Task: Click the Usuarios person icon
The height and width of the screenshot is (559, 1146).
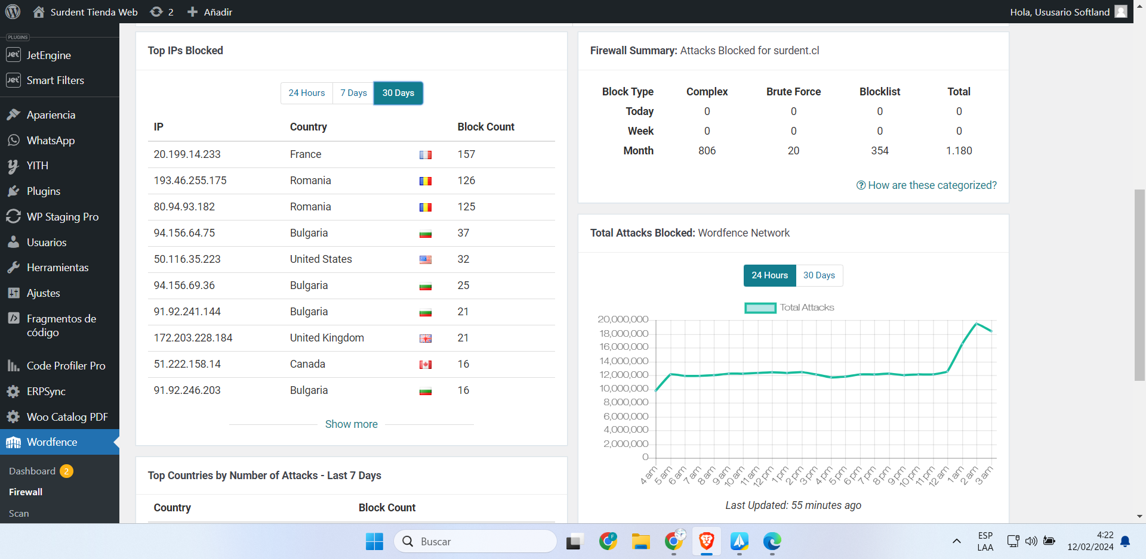Action: point(13,242)
